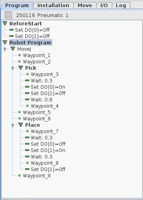This screenshot has height=200, width=143.
Task: Select the Waypoint_1 dot icon
Action: point(19,55)
